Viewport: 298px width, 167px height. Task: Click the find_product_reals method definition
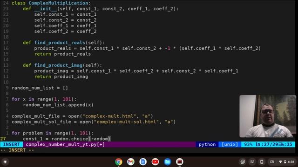(x=60, y=43)
